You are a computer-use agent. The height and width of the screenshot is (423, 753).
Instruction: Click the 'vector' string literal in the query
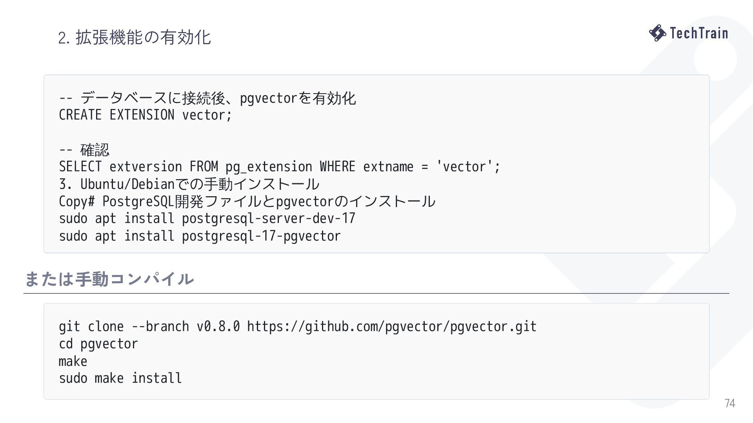pos(465,167)
